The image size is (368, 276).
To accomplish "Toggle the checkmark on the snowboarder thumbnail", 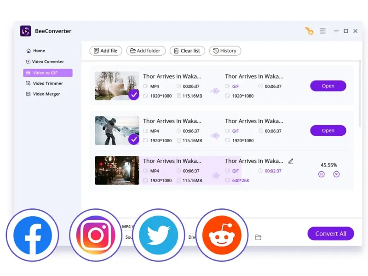I will (x=134, y=139).
